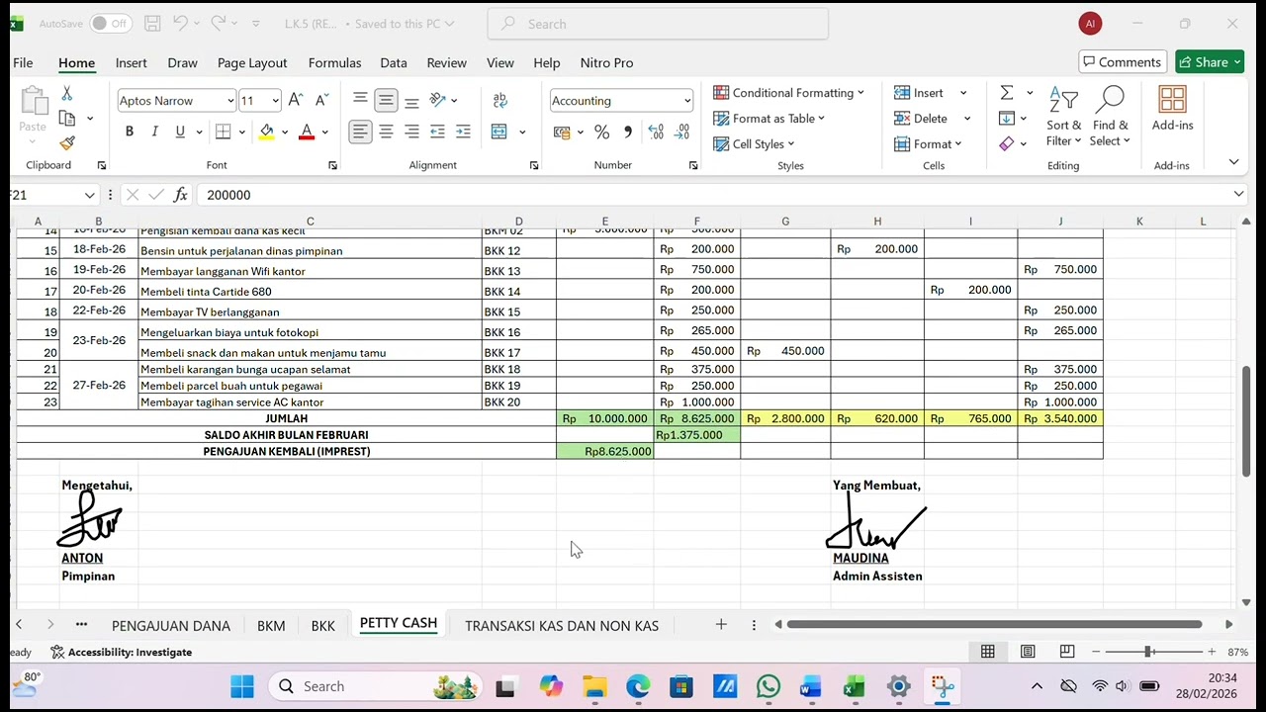Apply Percent Style format

[601, 132]
